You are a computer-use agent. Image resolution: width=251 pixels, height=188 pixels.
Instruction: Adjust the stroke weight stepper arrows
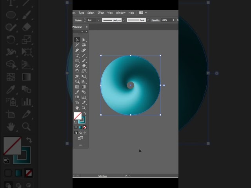tap(85, 20)
